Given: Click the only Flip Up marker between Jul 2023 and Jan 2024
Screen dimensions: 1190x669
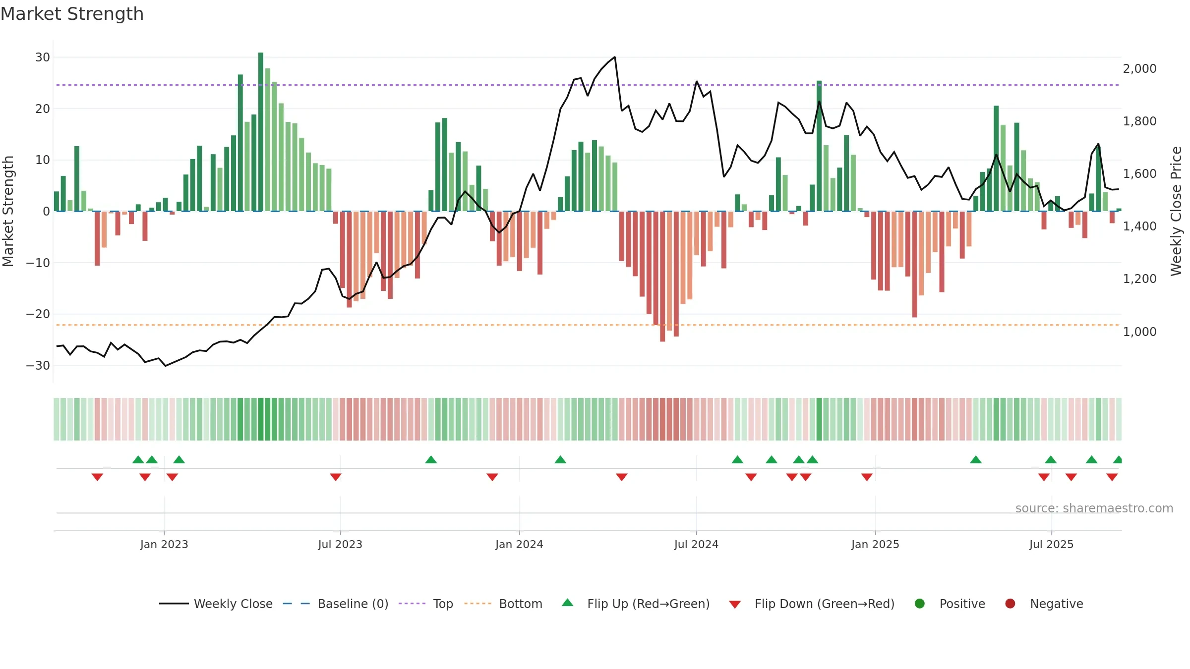Looking at the screenshot, I should (431, 460).
